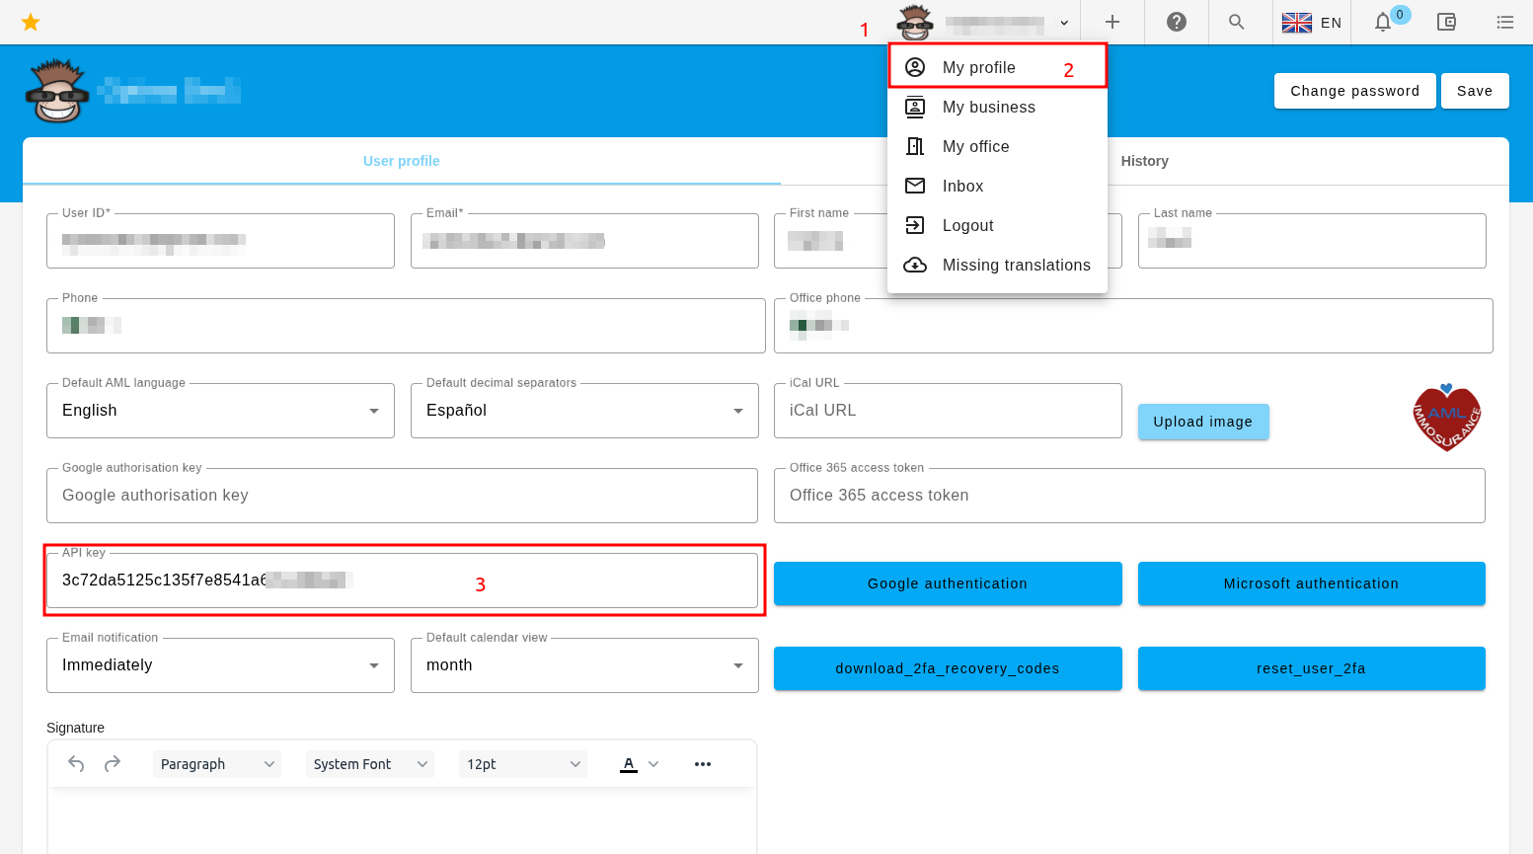Click the text color A icon

[629, 764]
